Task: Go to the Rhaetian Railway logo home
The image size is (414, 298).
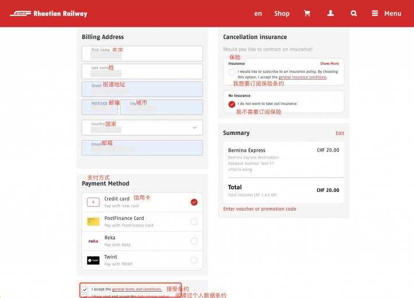Action: 49,13
